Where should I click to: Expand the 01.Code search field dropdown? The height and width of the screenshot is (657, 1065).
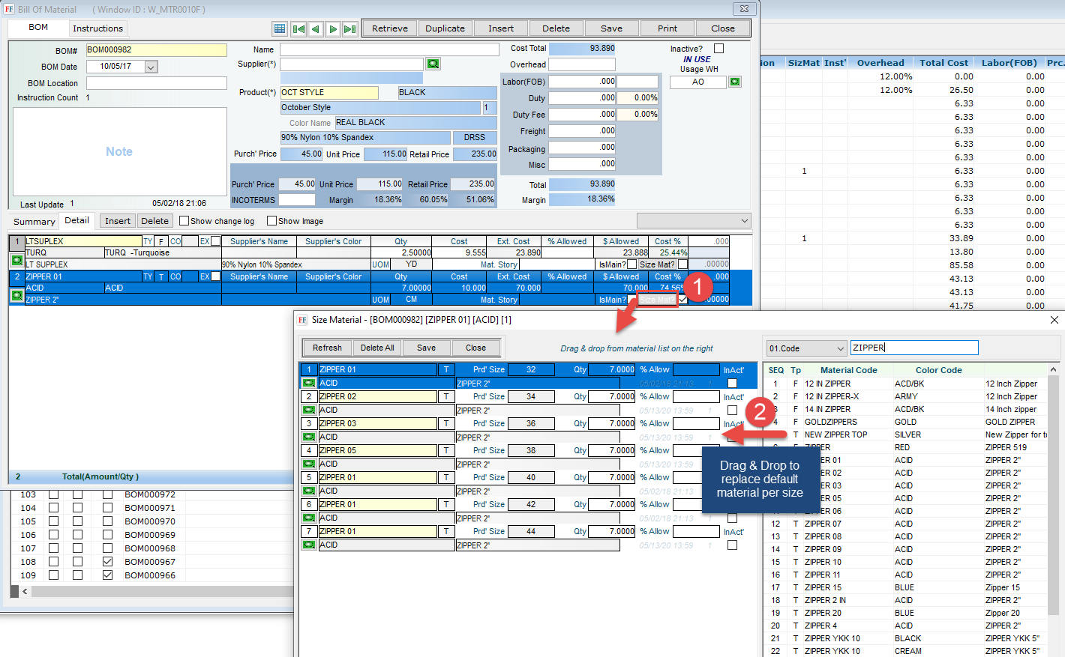[839, 348]
